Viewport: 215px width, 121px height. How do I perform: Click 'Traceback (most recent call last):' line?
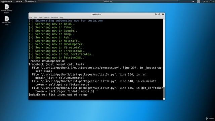tap(57, 64)
